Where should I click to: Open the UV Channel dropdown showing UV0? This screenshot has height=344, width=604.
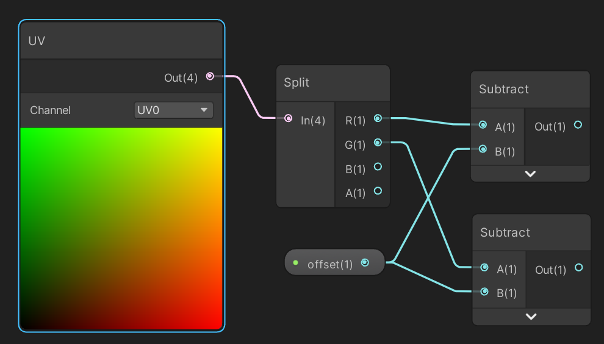click(x=173, y=110)
